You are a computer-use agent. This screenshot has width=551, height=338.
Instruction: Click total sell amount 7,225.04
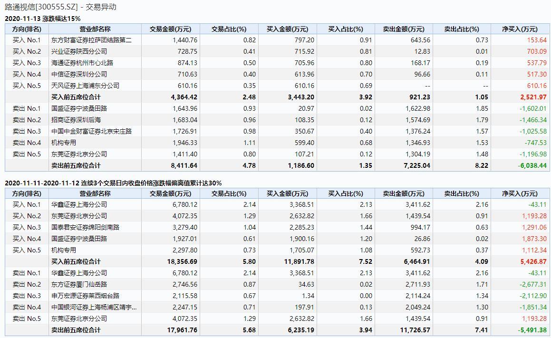click(417, 165)
